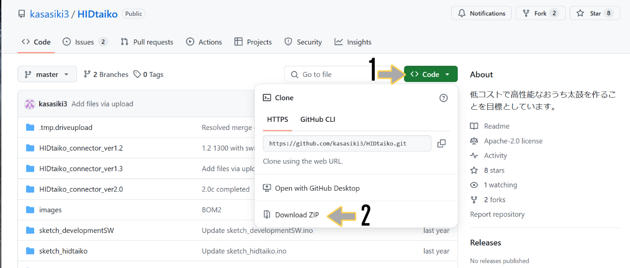Click folder icon next to .tmp.driveupload
The image size is (630, 268).
[x=30, y=127]
